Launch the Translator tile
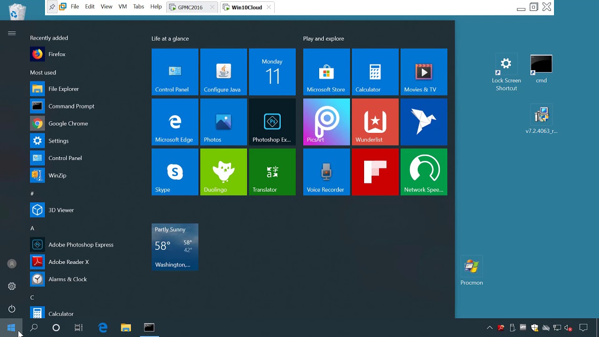599x337 pixels. [x=272, y=172]
